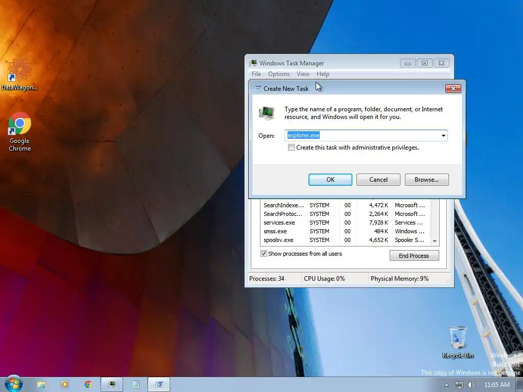
Task: Click the 7,928 K memory value
Action: coord(378,223)
